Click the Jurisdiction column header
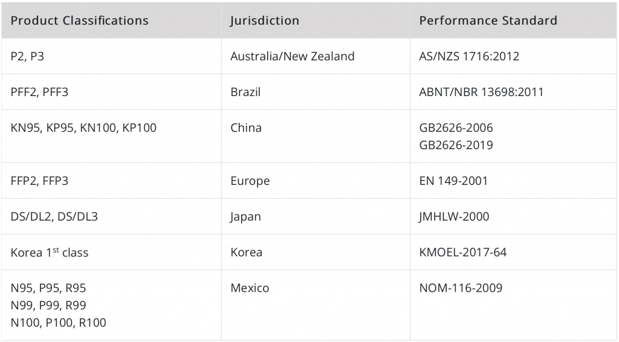Viewport: 619px width, 342px height. tap(265, 21)
